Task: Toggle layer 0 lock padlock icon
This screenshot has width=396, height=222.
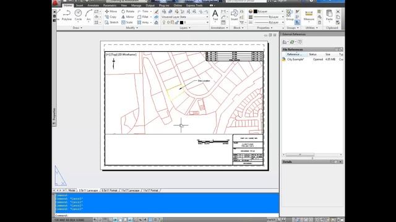Action: click(x=177, y=22)
